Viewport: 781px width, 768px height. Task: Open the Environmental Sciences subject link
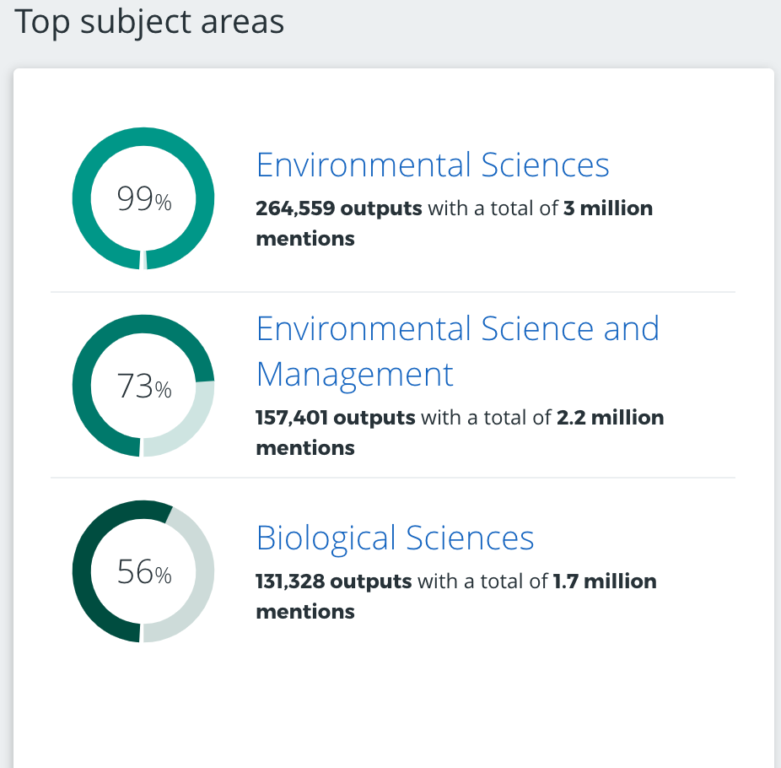pos(433,165)
